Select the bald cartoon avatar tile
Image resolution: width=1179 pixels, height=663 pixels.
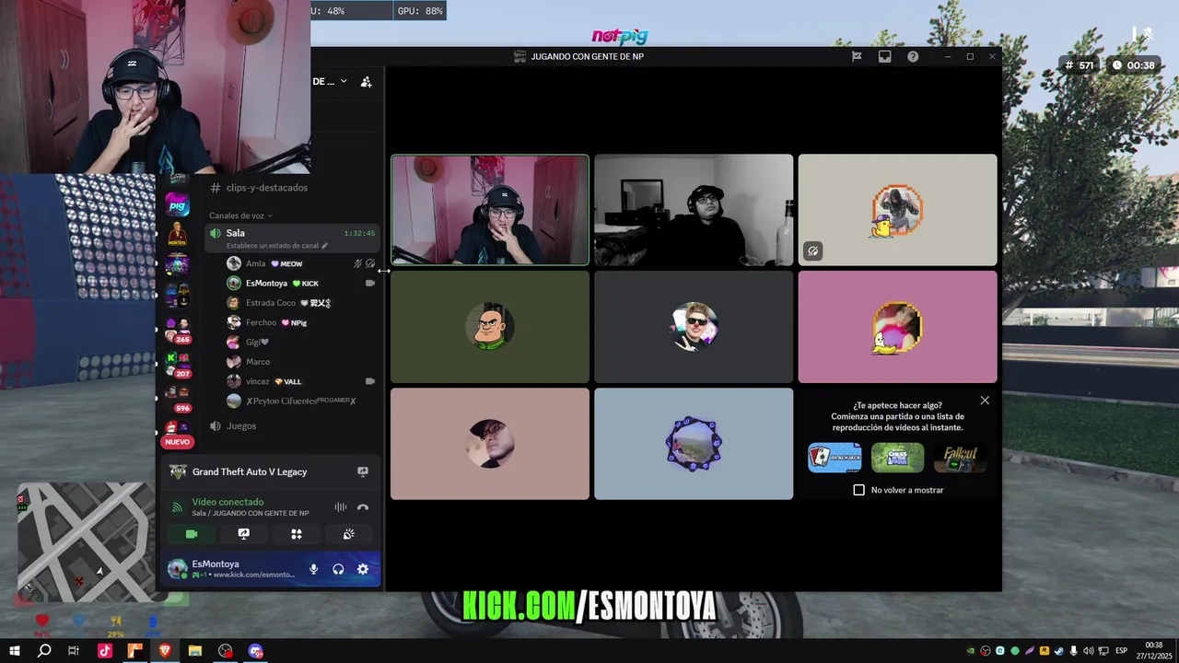[x=490, y=327]
